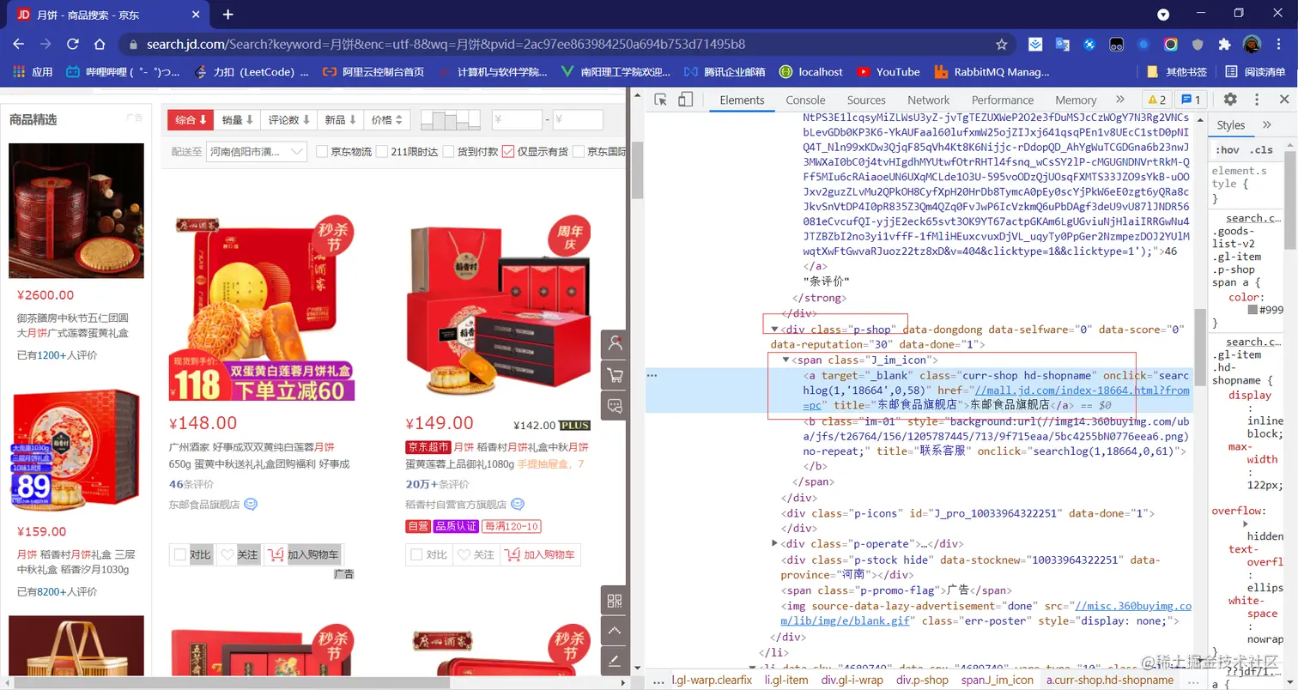Show the JD sidebar QR code
This screenshot has height=690, width=1298.
click(615, 601)
